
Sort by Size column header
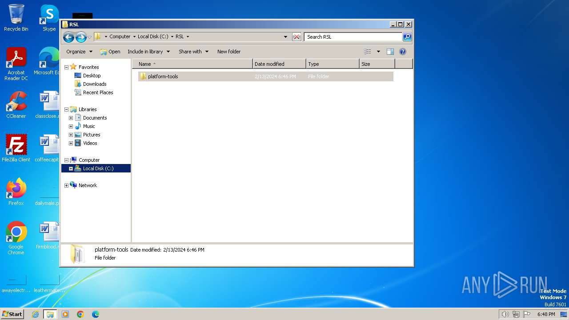click(377, 64)
